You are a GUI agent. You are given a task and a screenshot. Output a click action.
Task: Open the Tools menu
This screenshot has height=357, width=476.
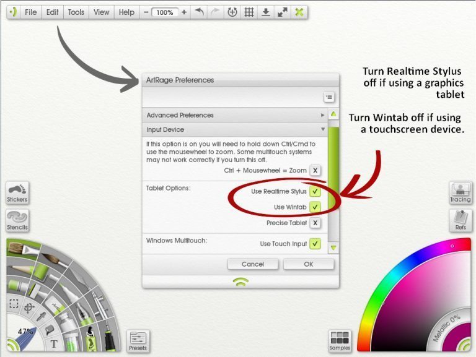[x=76, y=12]
